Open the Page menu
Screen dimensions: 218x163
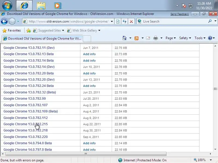point(171,38)
